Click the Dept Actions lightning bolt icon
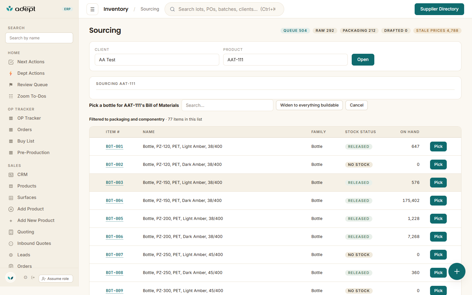The image size is (472, 295). coord(11,73)
